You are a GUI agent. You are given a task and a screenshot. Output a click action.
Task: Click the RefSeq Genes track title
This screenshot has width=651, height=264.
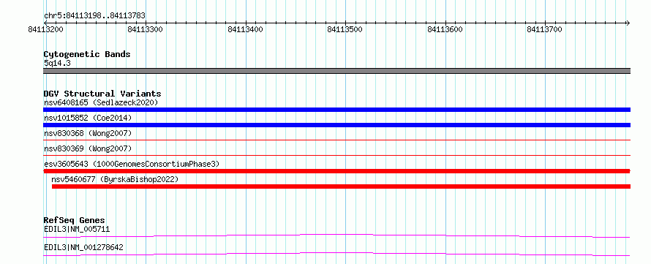coord(75,220)
